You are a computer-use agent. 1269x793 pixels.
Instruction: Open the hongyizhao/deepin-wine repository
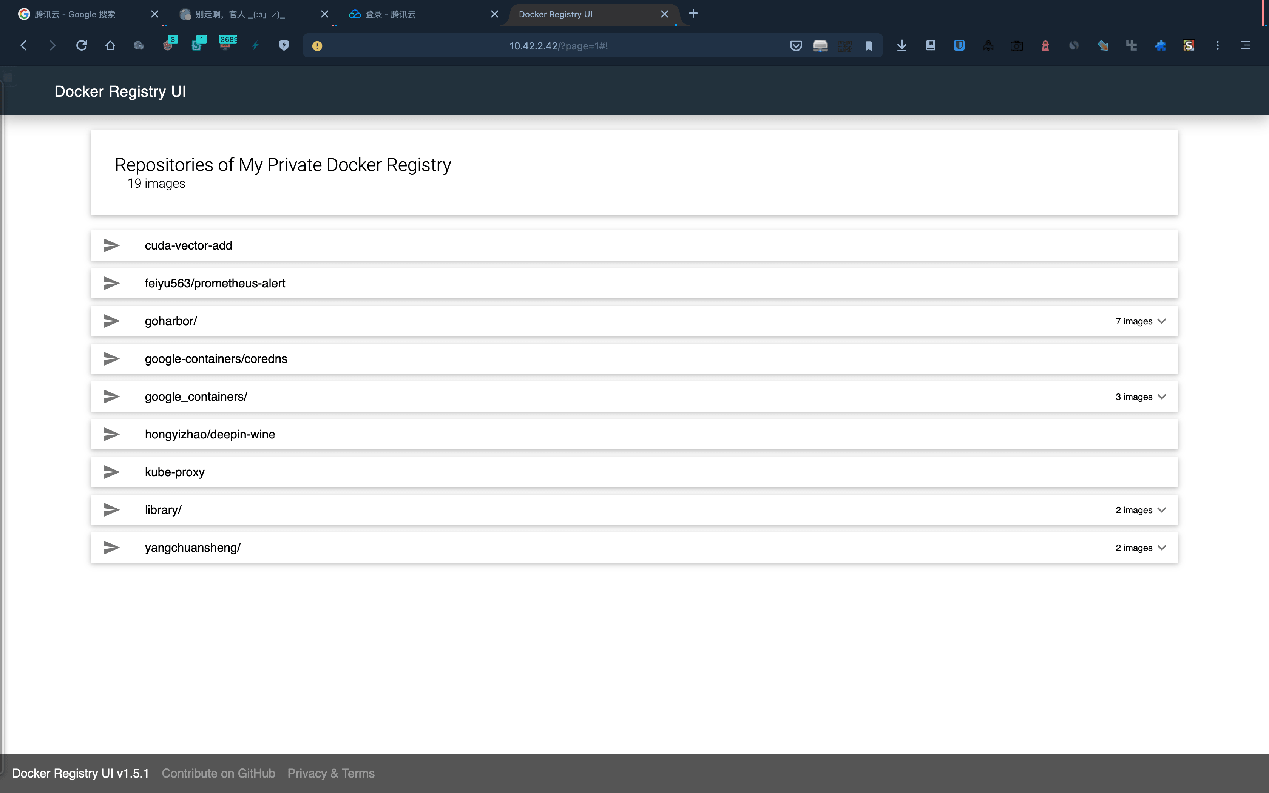tap(634, 434)
